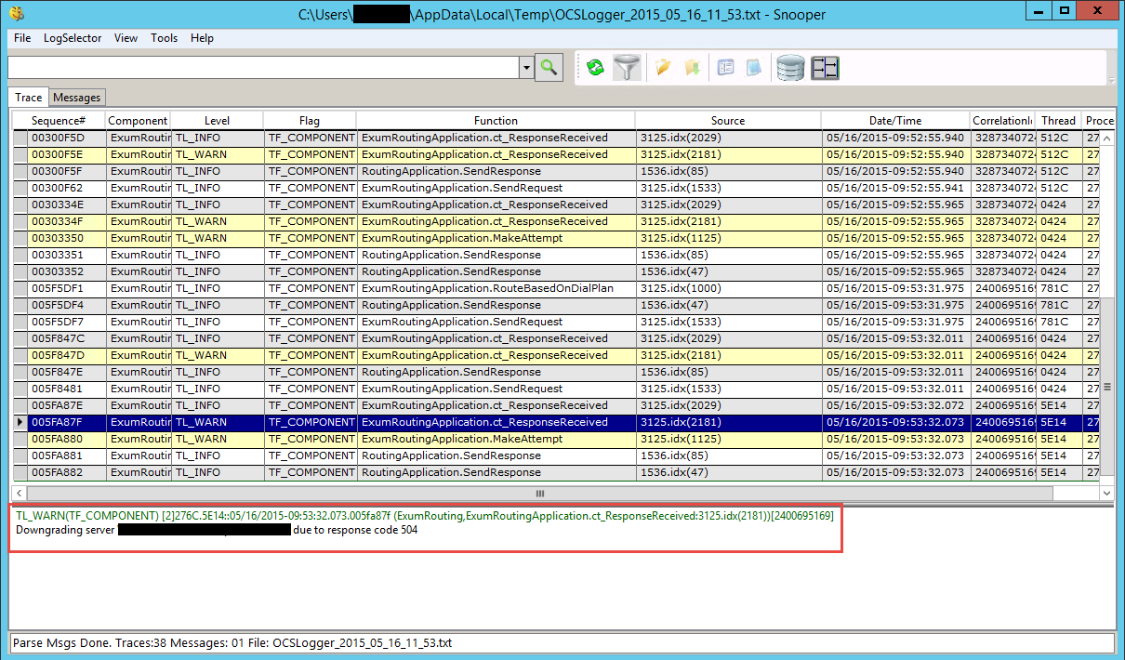Click into the search text field
Viewport: 1125px width, 660px height.
263,67
